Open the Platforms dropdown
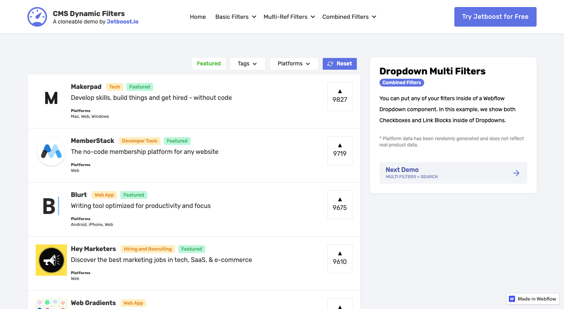The height and width of the screenshot is (309, 564). point(294,63)
